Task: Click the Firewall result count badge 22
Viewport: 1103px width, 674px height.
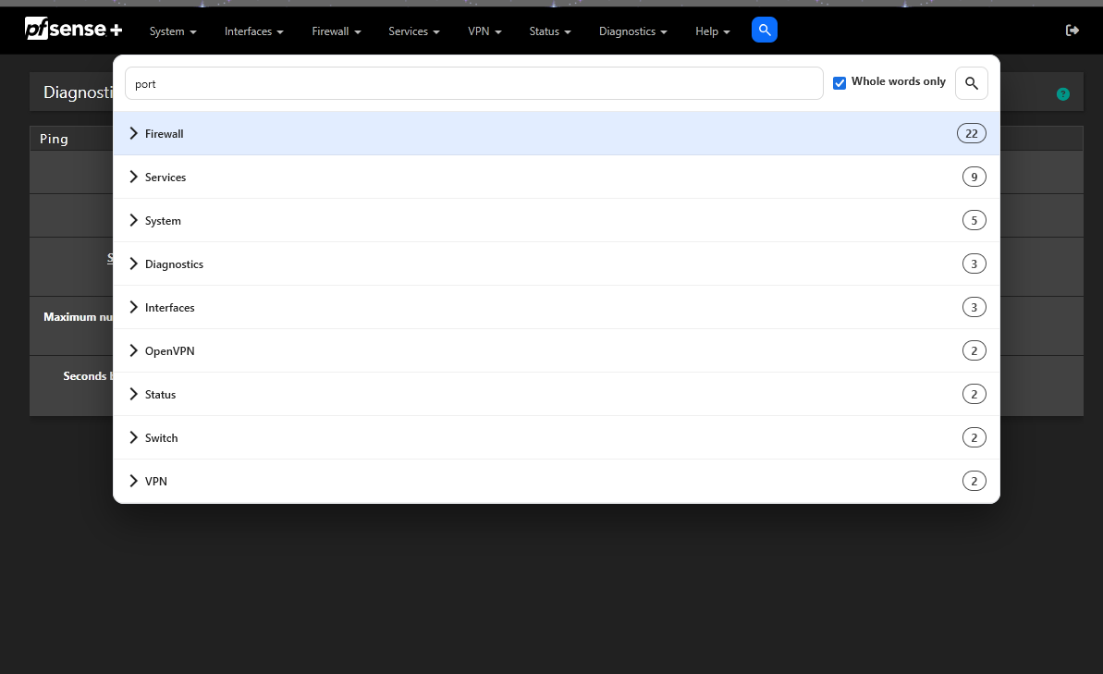Action: [971, 133]
